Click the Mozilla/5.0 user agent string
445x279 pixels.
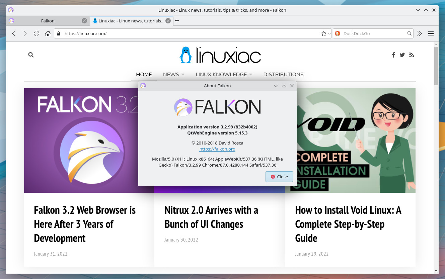[x=217, y=162]
